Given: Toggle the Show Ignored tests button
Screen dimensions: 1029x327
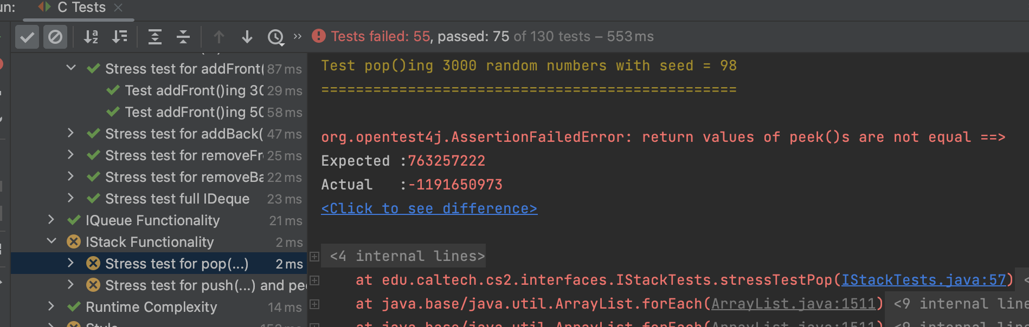Looking at the screenshot, I should [x=55, y=37].
